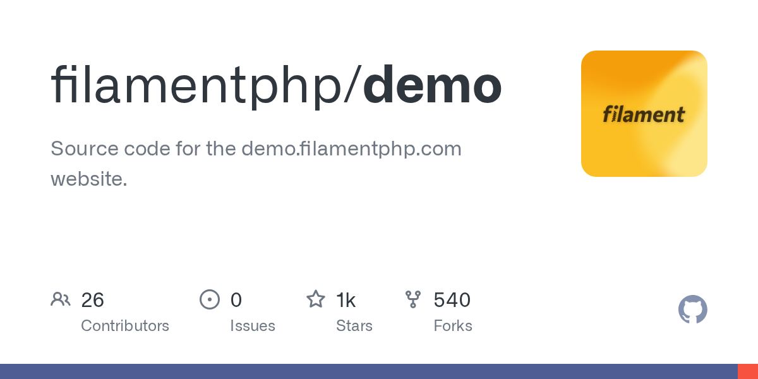This screenshot has height=379, width=758.
Task: Click the star icon
Action: coord(316,299)
